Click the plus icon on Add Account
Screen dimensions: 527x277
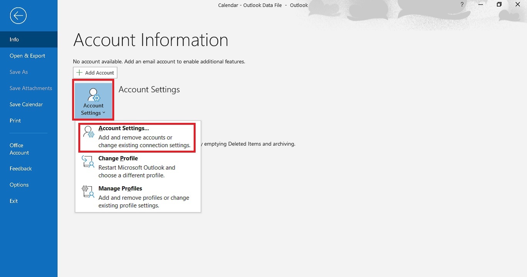(79, 73)
